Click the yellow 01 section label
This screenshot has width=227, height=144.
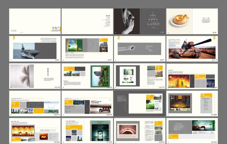click(x=103, y=40)
